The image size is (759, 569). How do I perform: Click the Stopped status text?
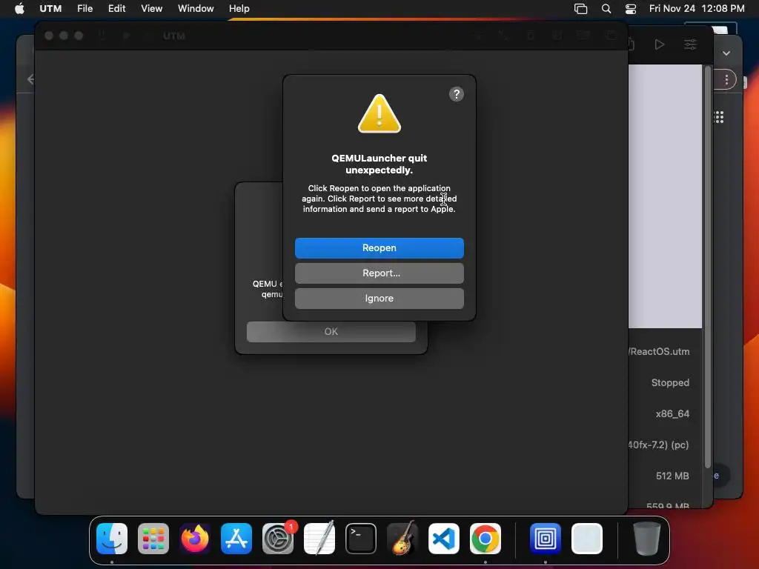(x=670, y=382)
